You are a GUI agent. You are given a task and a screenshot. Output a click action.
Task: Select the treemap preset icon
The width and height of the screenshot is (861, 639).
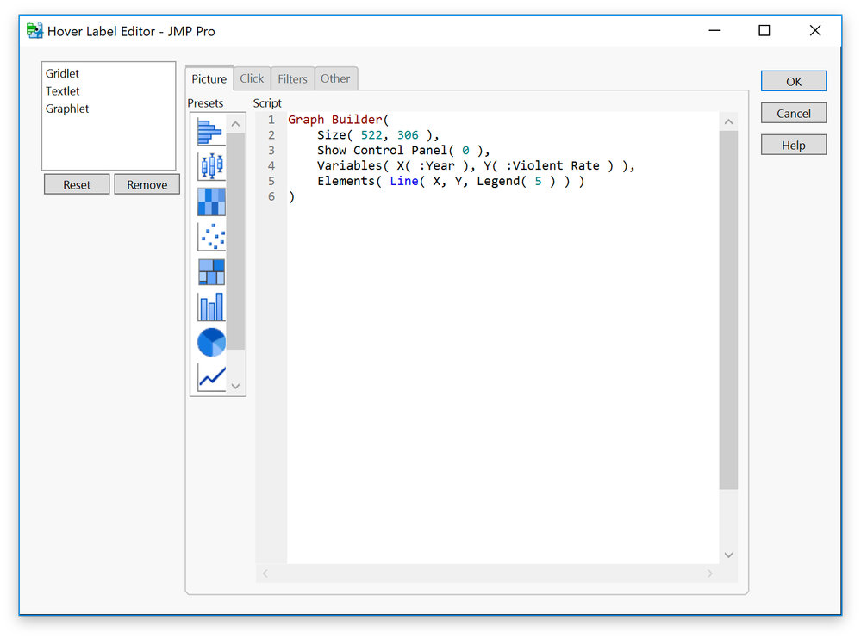click(211, 271)
